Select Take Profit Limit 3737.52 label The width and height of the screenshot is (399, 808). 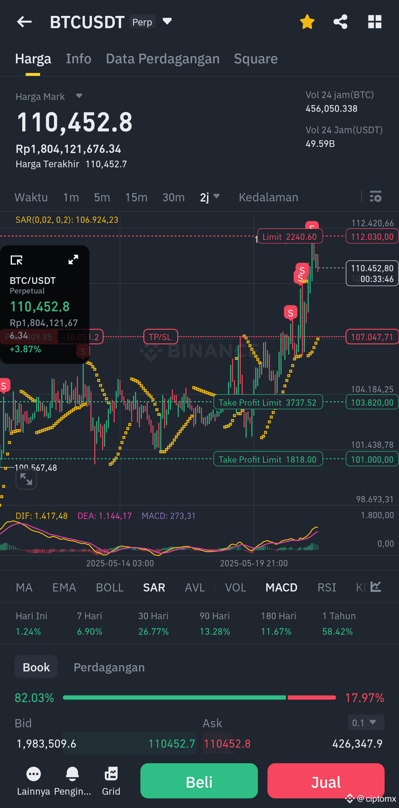coord(268,402)
